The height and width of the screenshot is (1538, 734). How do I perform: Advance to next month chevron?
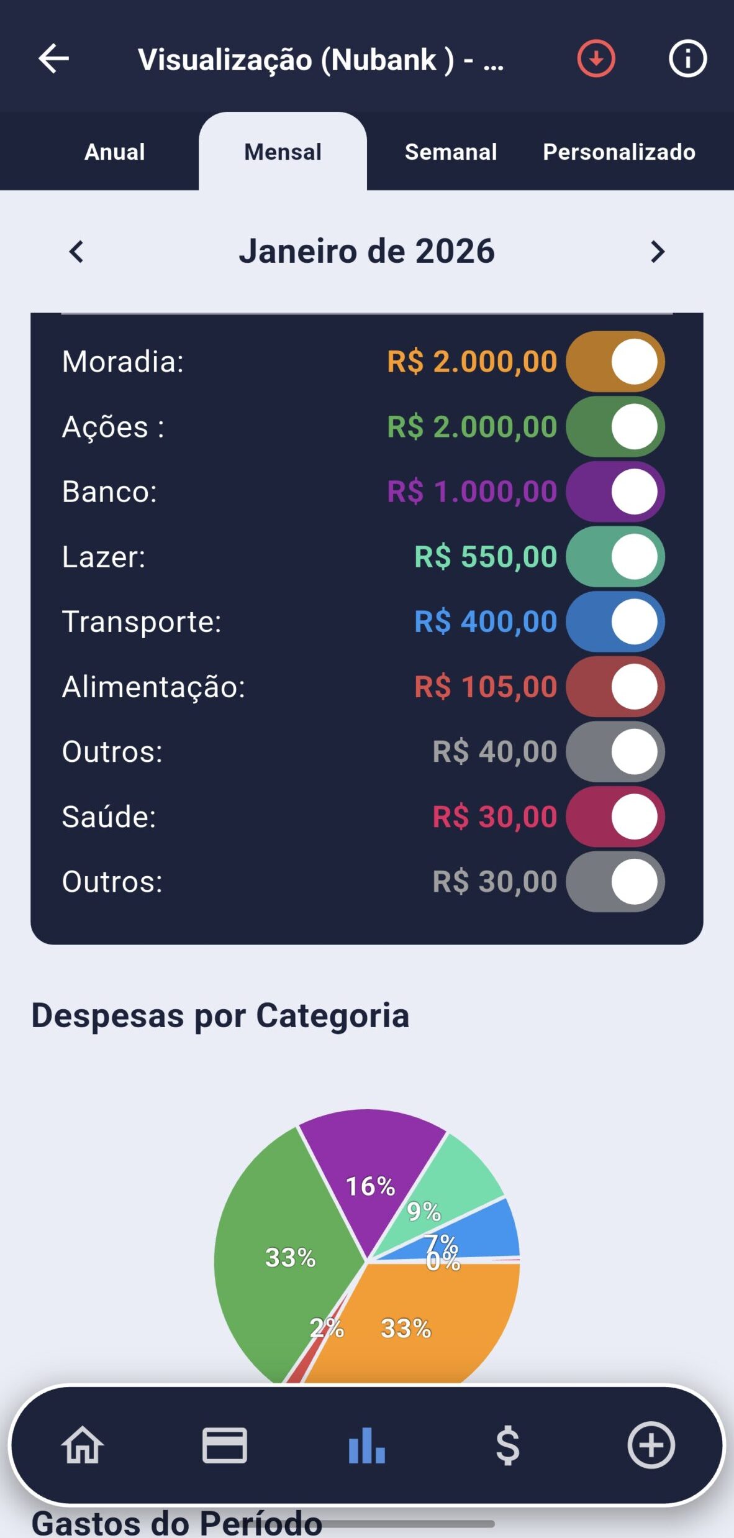pos(658,252)
